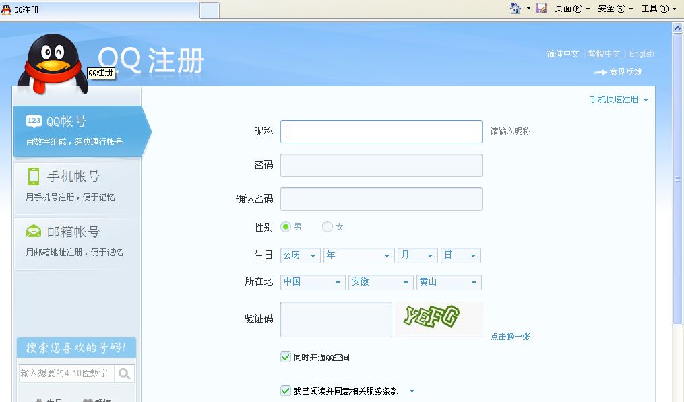Screen dimensions: 684x402
Task: Open a new blank browser tab
Action: click(210, 10)
